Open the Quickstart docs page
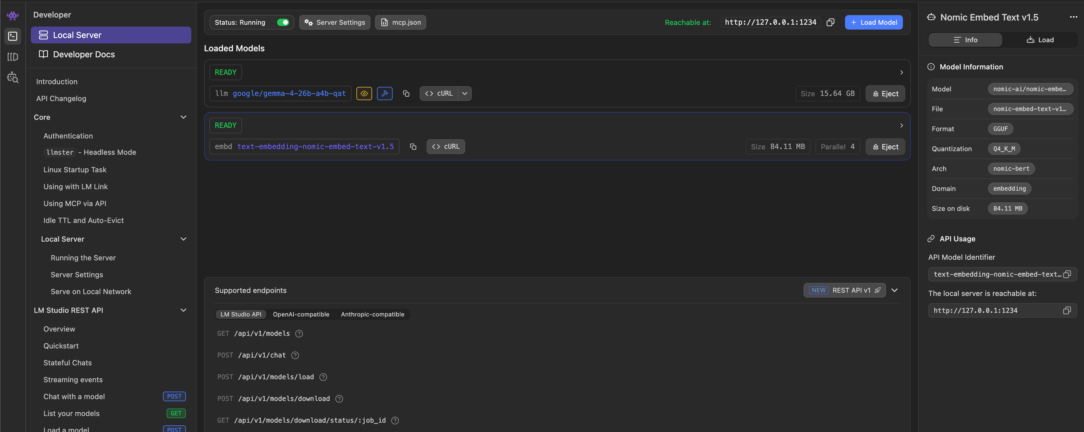This screenshot has width=1084, height=432. [61, 346]
